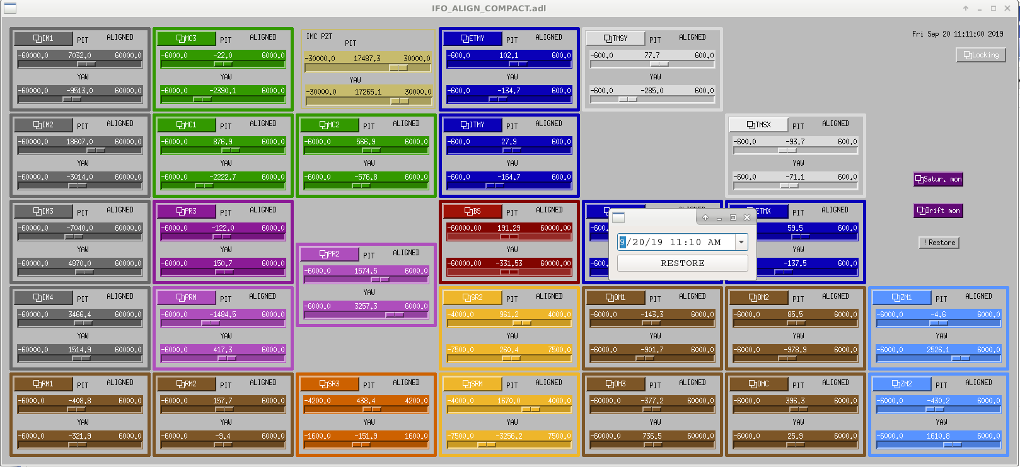Image resolution: width=1020 pixels, height=467 pixels.
Task: Click the ! Restore button
Action: pyautogui.click(x=939, y=243)
